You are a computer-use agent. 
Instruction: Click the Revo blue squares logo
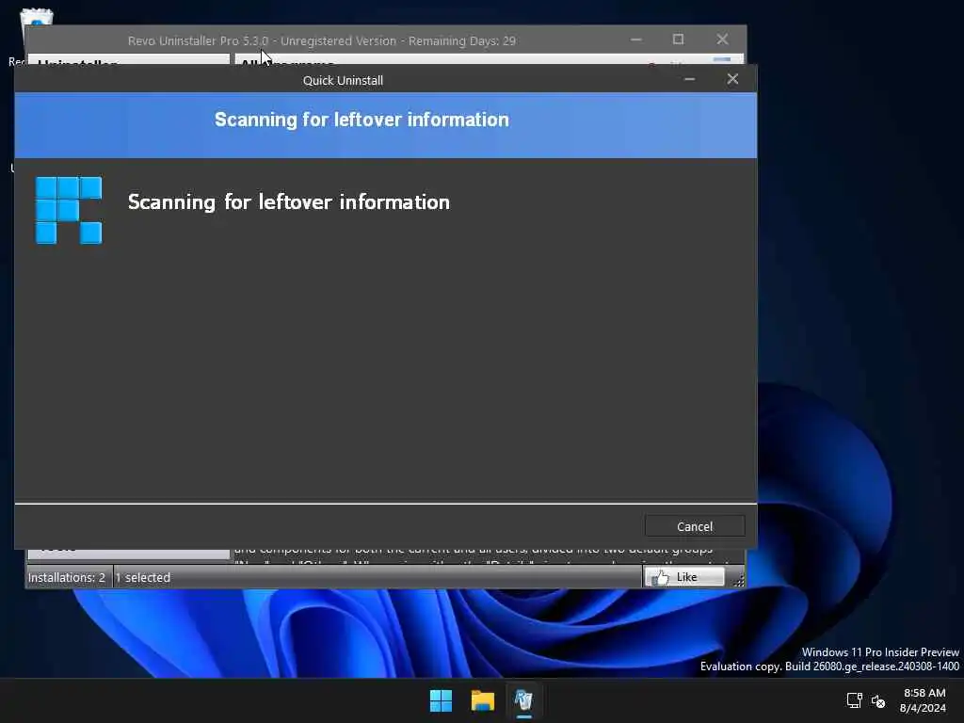[x=69, y=210]
